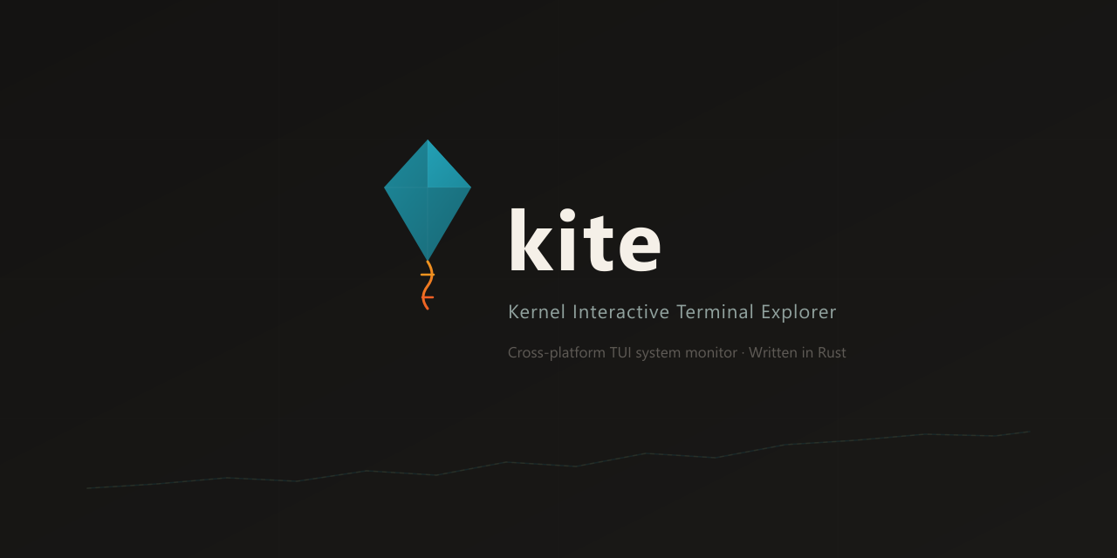1117x558 pixels.
Task: Click the separator dot in the tagline
Action: pyautogui.click(x=743, y=352)
